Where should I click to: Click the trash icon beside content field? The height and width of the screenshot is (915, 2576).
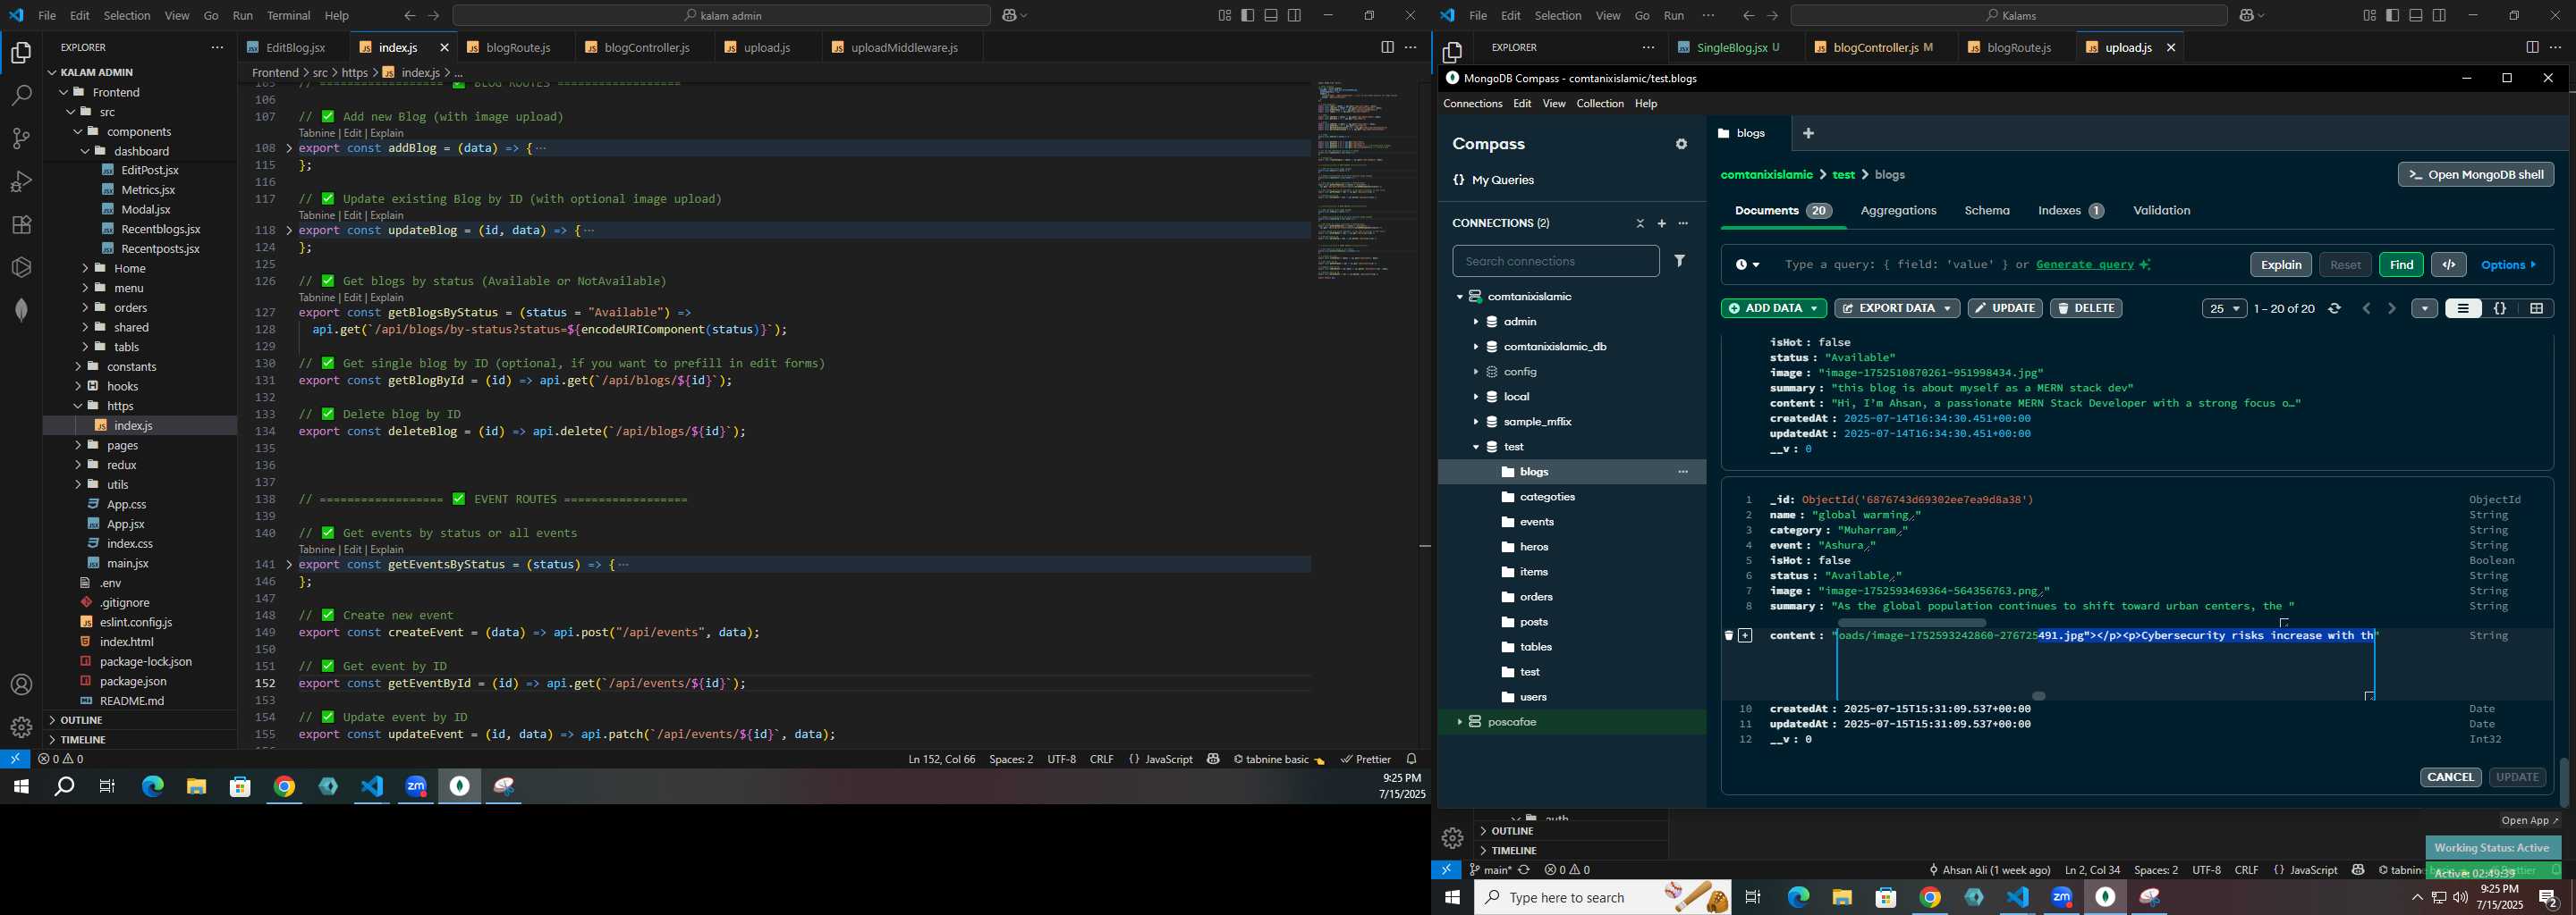tap(1728, 635)
